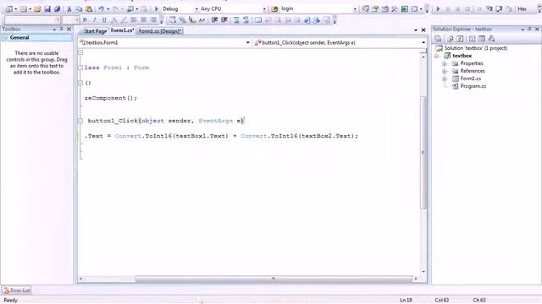This screenshot has height=304, width=542.
Task: Expand the Properties node in Solution Explorer
Action: [x=444, y=64]
